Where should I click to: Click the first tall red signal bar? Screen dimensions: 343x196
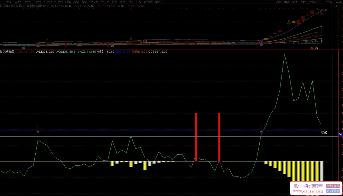pyautogui.click(x=196, y=137)
